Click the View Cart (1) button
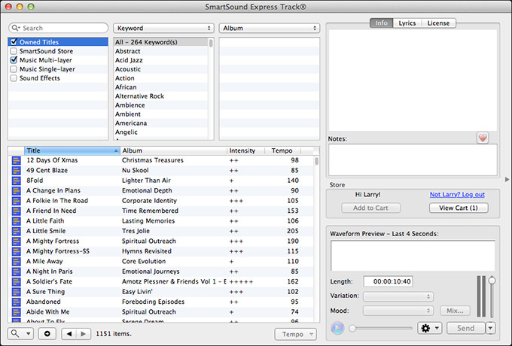Image resolution: width=512 pixels, height=346 pixels. [459, 208]
